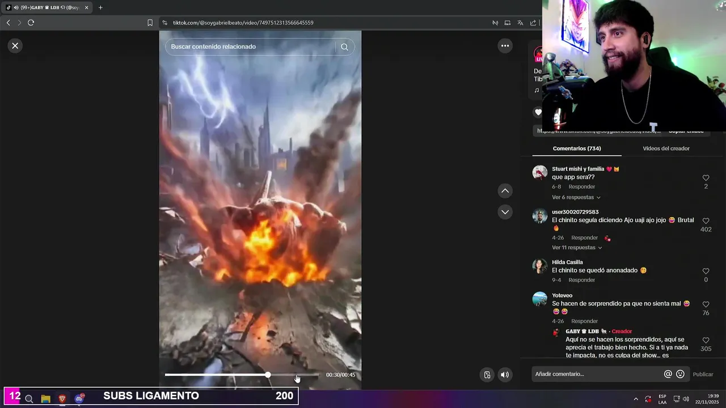Open Stuart mishi y familia's profile avatar
Screen dimensions: 726x408
coord(540,173)
